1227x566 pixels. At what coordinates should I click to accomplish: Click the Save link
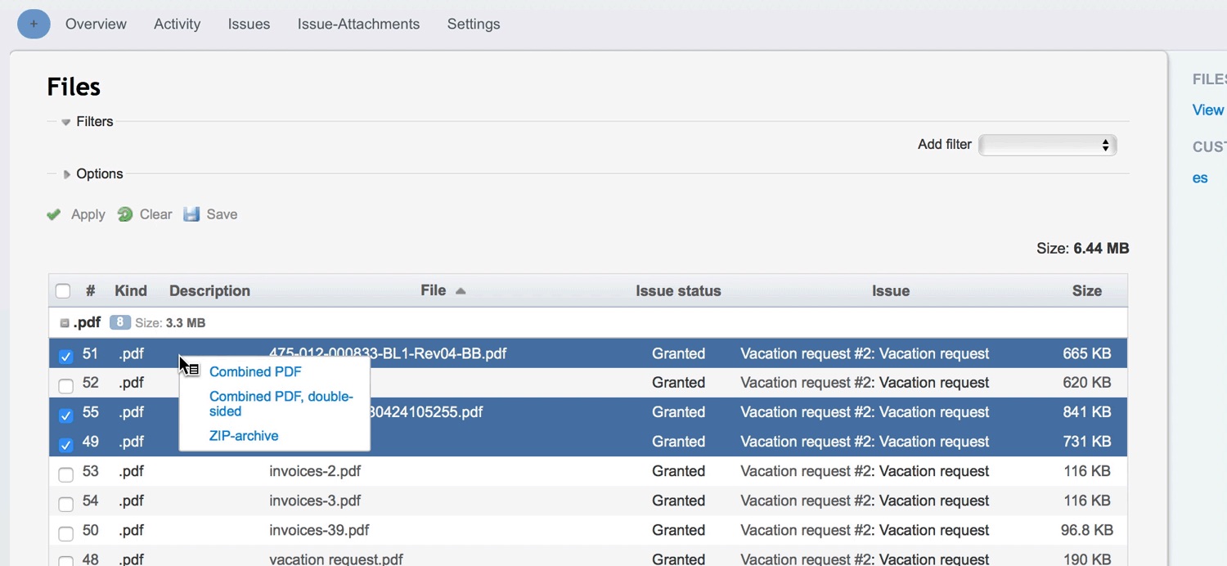point(222,214)
